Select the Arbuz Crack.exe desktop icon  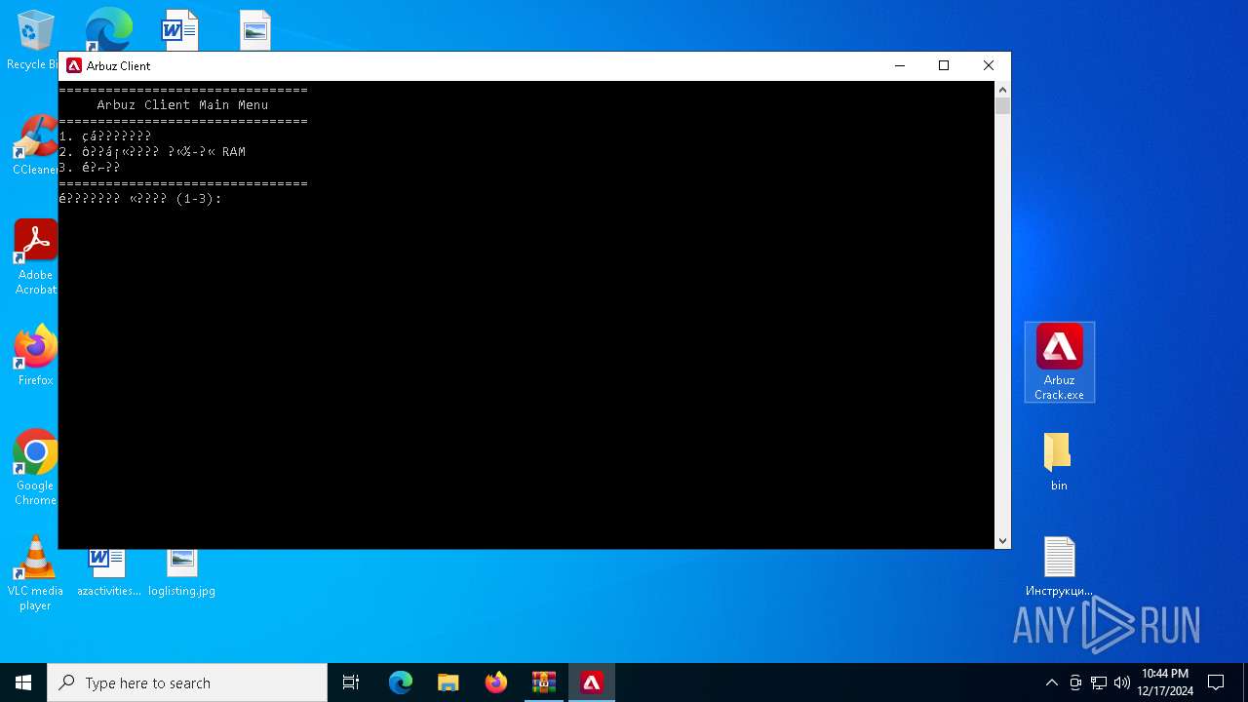pyautogui.click(x=1059, y=362)
